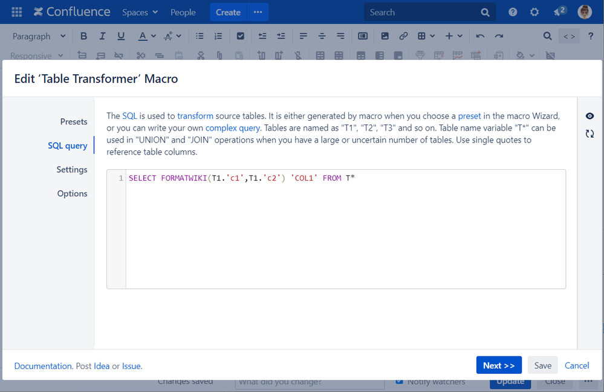604x392 pixels.
Task: Click the Next >> button
Action: pos(499,365)
